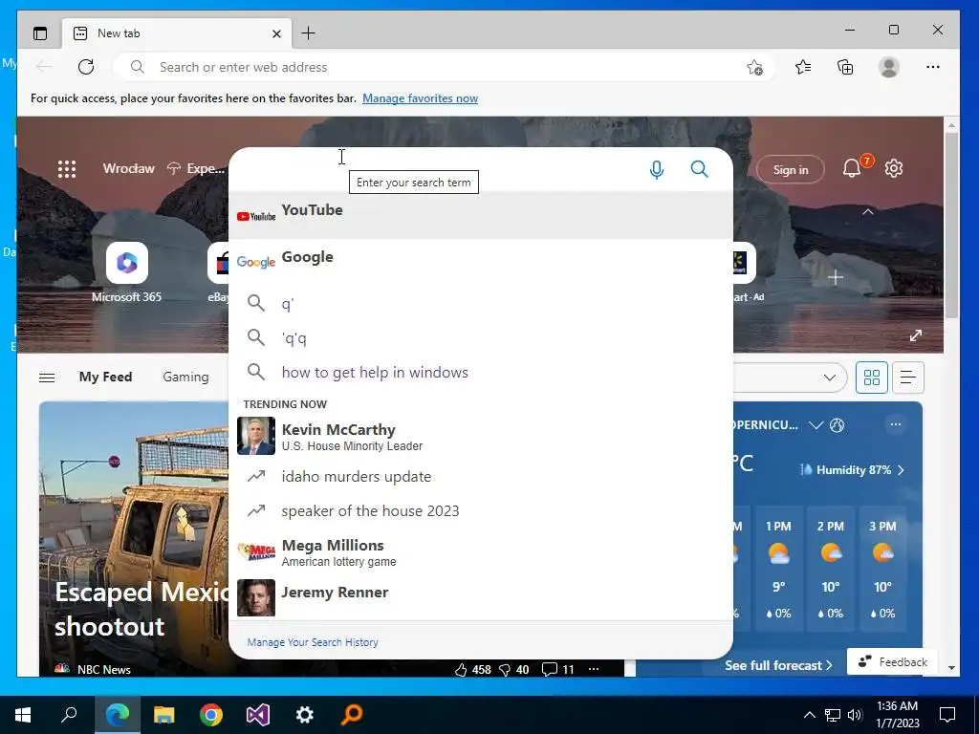This screenshot has height=734, width=979.
Task: Click the search magnifier in search box
Action: [699, 169]
